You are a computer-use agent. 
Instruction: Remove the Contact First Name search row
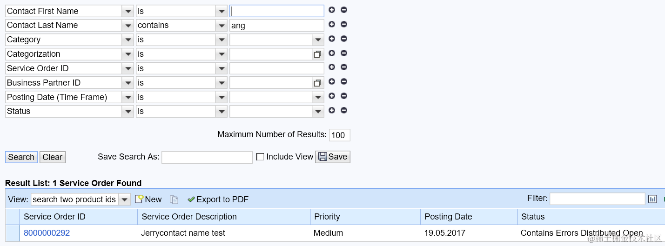(x=344, y=10)
